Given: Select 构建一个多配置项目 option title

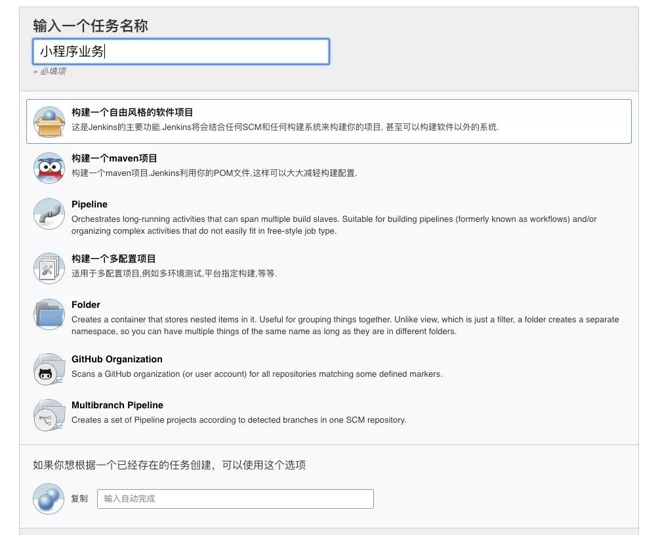Looking at the screenshot, I should click(113, 259).
